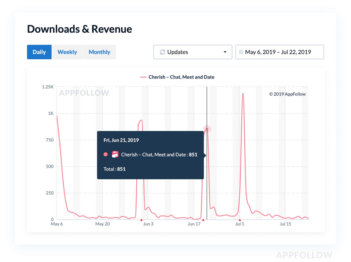Open the Updates dropdown
This screenshot has width=351, height=262.
pos(193,52)
